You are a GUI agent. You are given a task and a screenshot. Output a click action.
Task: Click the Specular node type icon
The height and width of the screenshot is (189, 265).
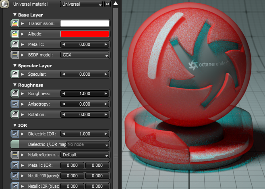15,74
